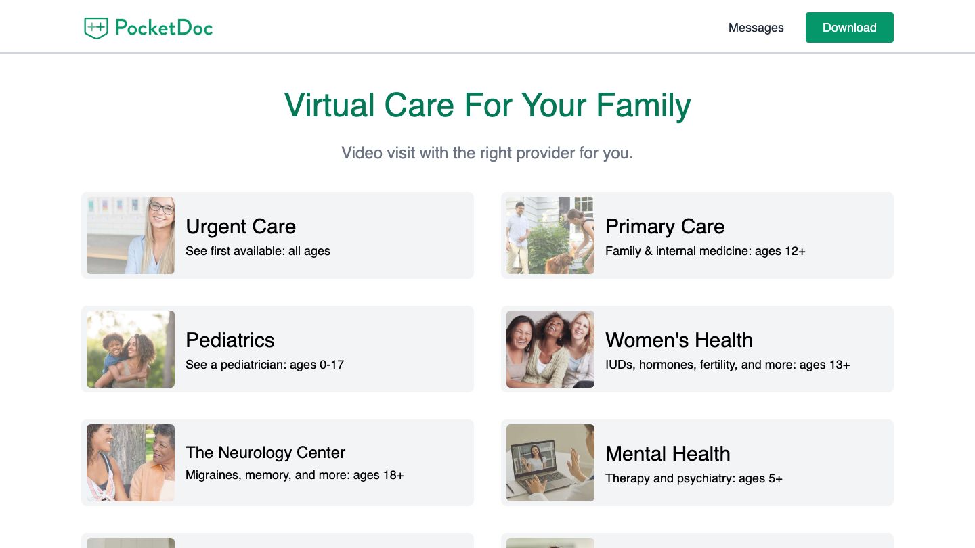Click the Pediatrics photo thumbnail
Image resolution: width=975 pixels, height=548 pixels.
(131, 349)
